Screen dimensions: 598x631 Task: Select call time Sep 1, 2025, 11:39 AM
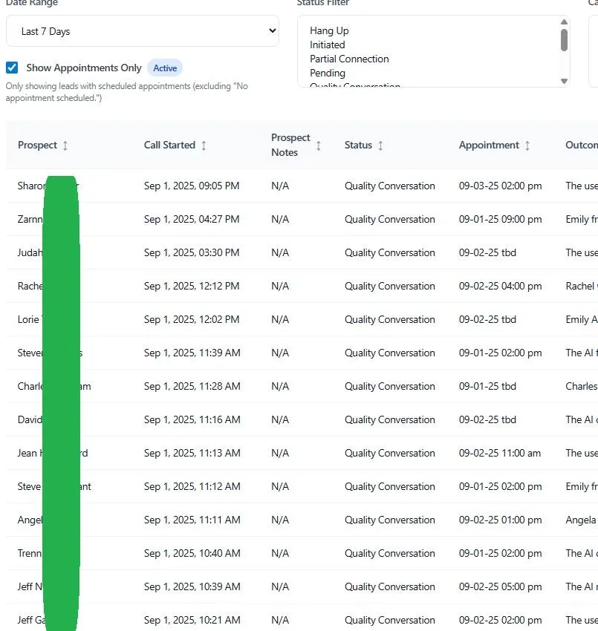tap(192, 353)
